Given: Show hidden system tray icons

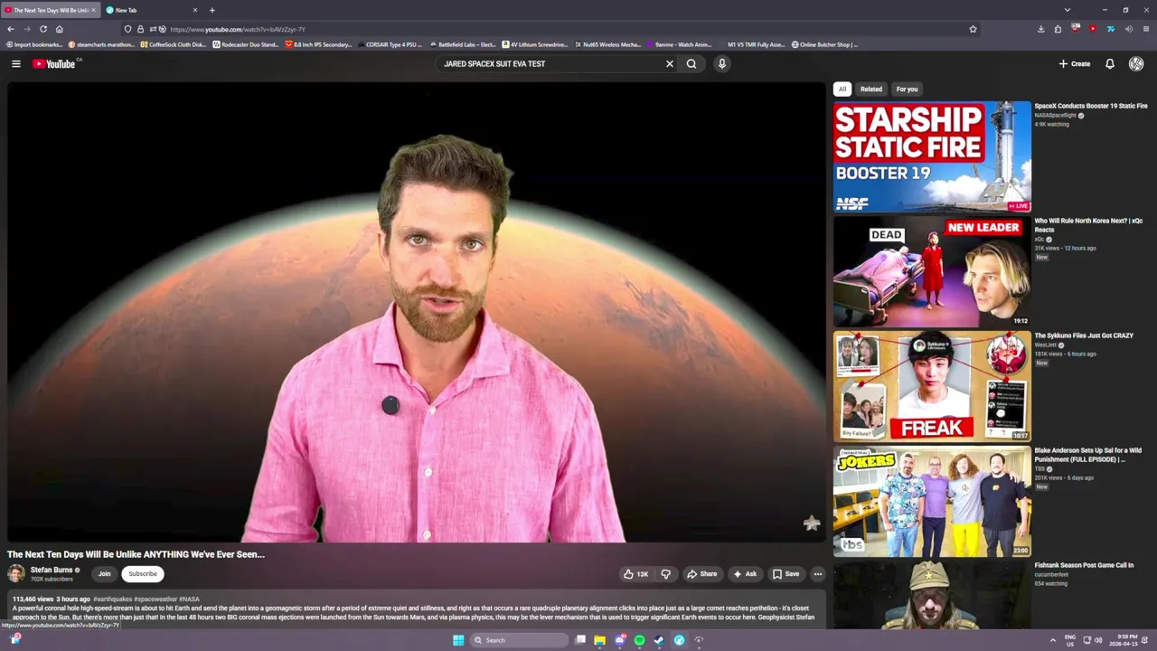Looking at the screenshot, I should (1052, 640).
